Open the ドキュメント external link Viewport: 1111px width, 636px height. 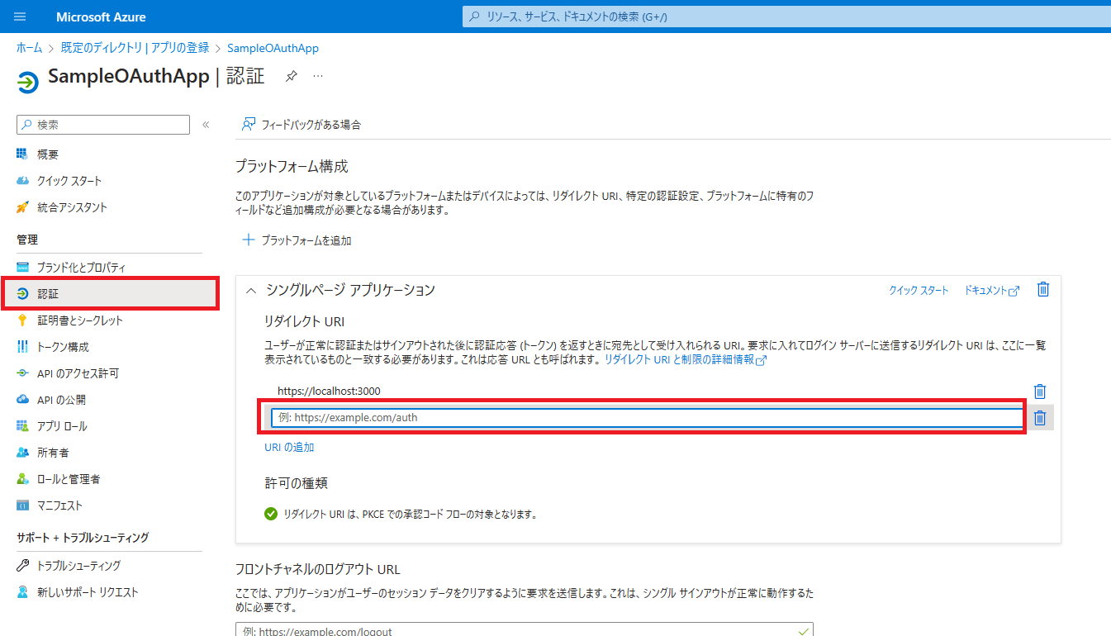[x=991, y=291]
